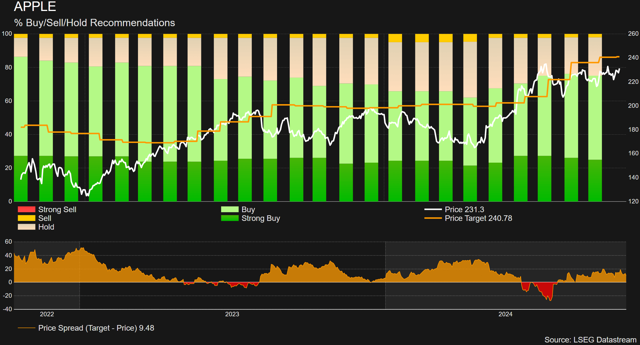The height and width of the screenshot is (345, 640).
Task: Click the 'Strong Sell' legend label
Action: pos(57,210)
